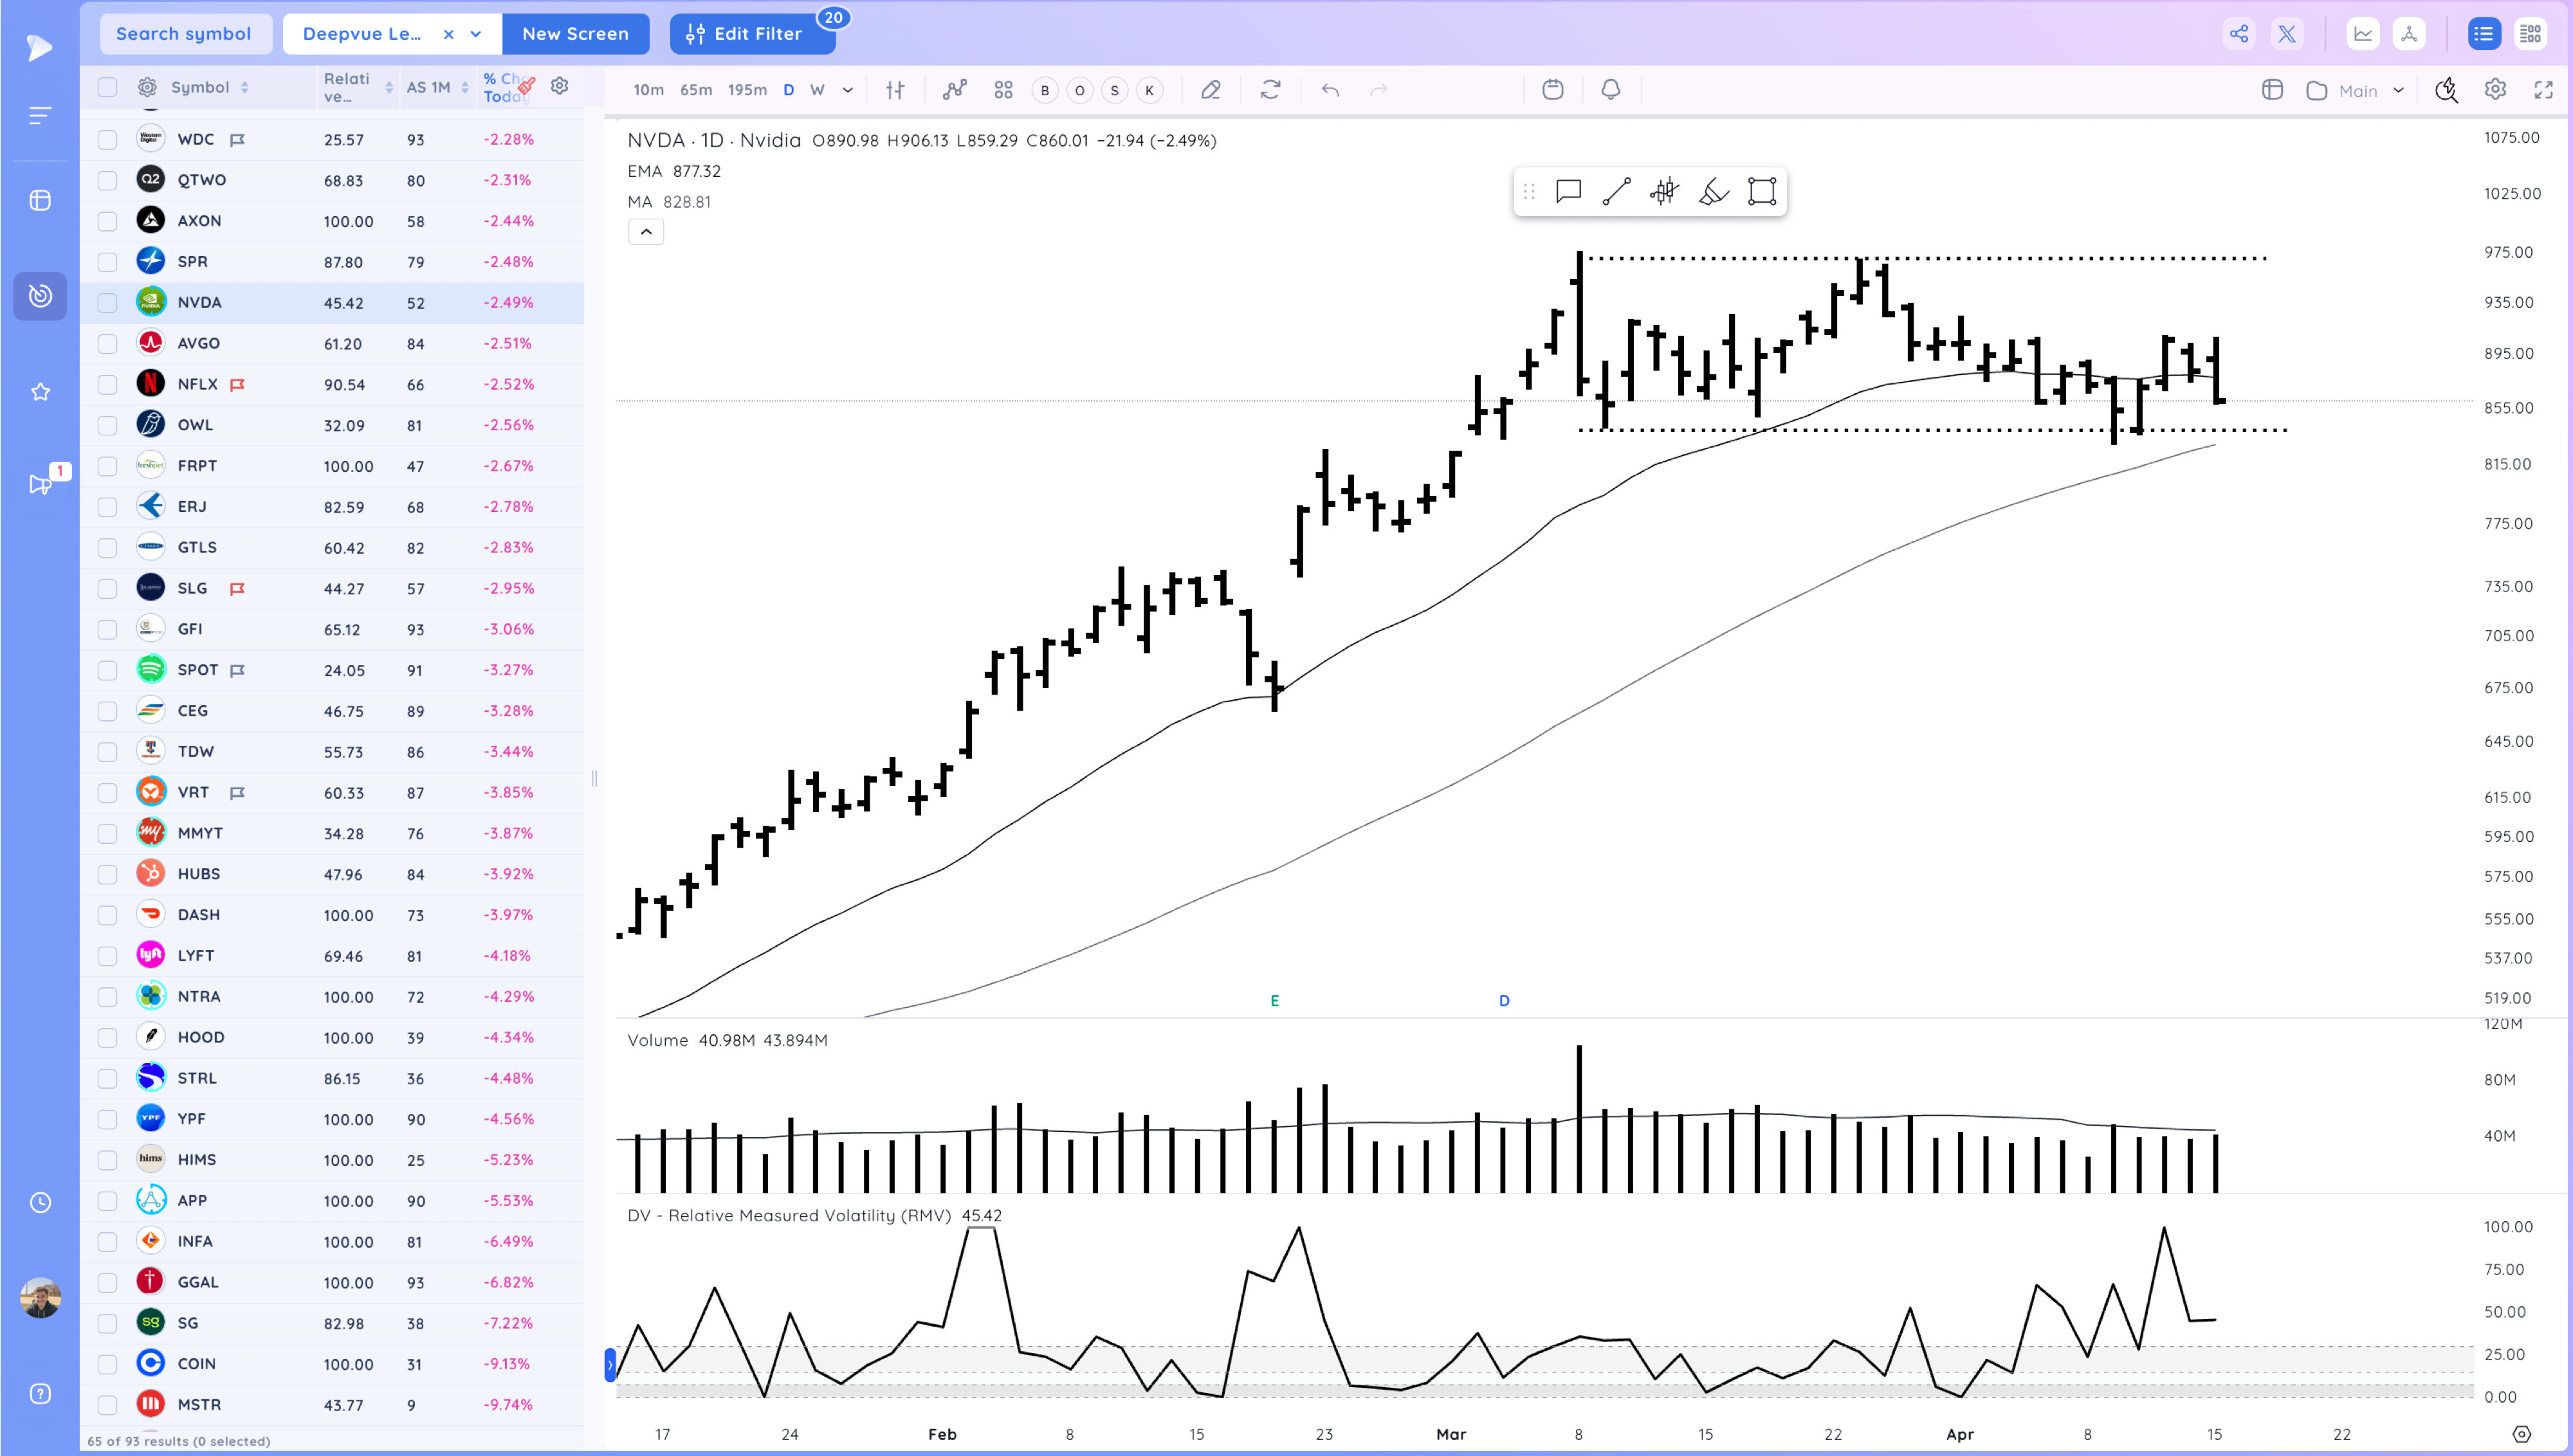Sort by Symbol column arrows
2573x1456 pixels.
click(245, 88)
